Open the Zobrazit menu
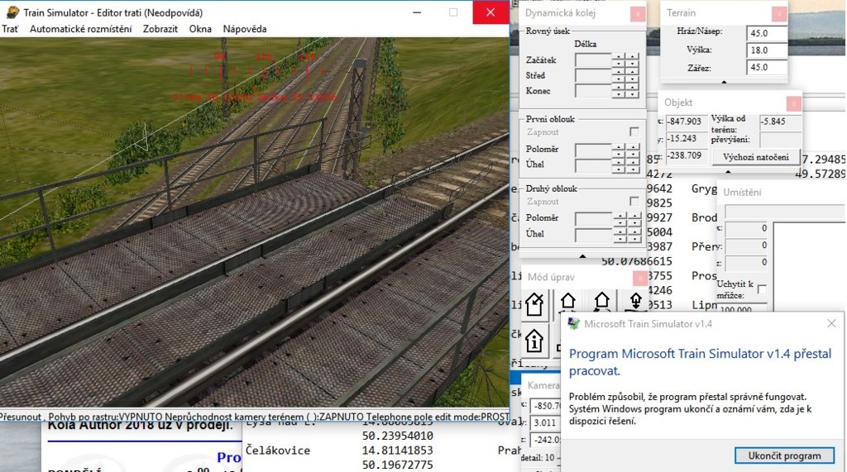847x472 pixels. coord(160,29)
